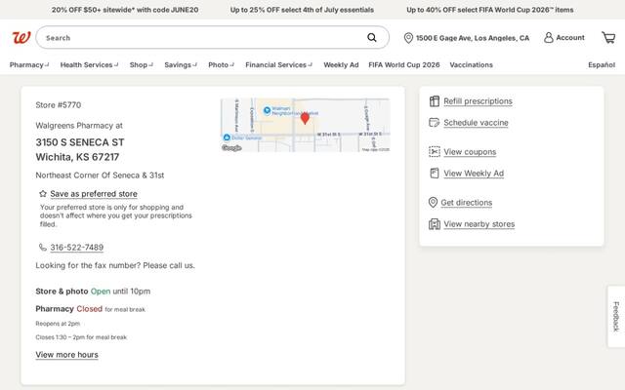625x390 pixels.
Task: Click the View coupons scissors icon
Action: click(x=434, y=152)
